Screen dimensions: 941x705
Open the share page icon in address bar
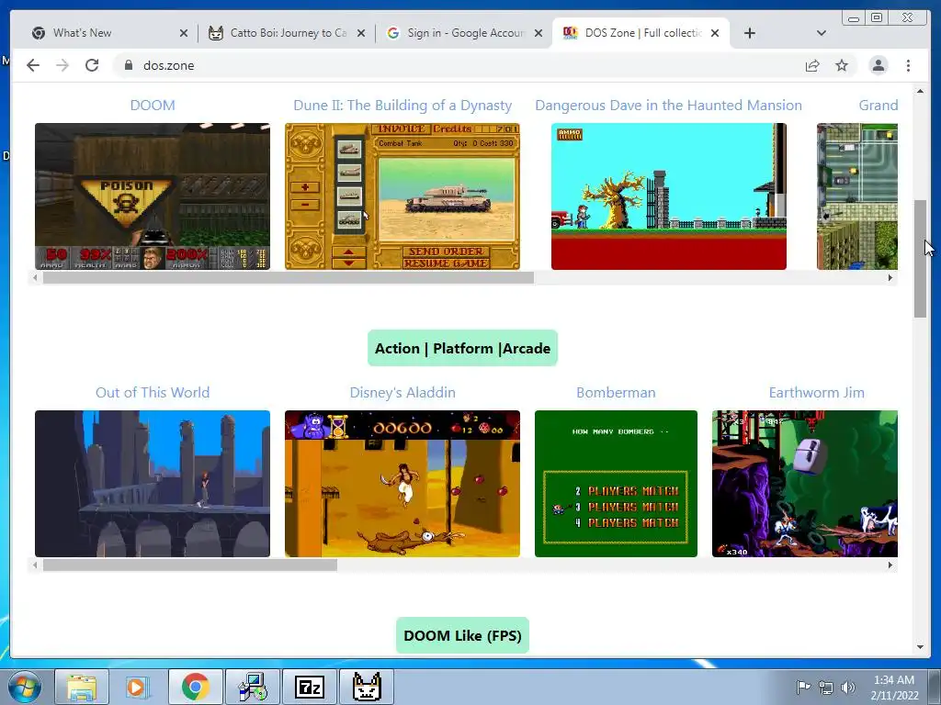[x=812, y=65]
